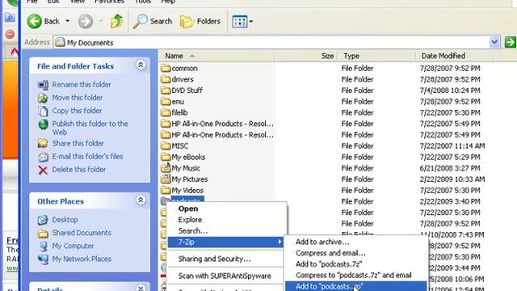Toggle the Folders pane button

point(200,22)
